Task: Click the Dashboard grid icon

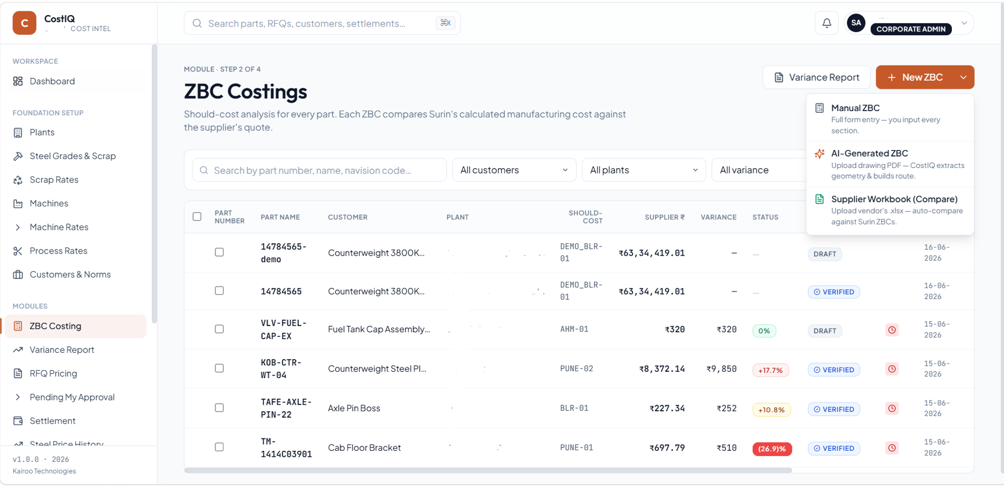Action: pos(18,81)
